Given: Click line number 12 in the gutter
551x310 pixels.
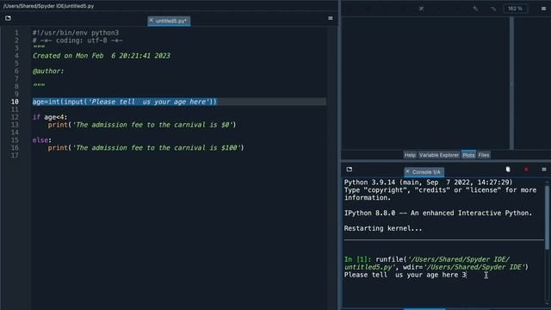Looking at the screenshot, I should point(15,117).
